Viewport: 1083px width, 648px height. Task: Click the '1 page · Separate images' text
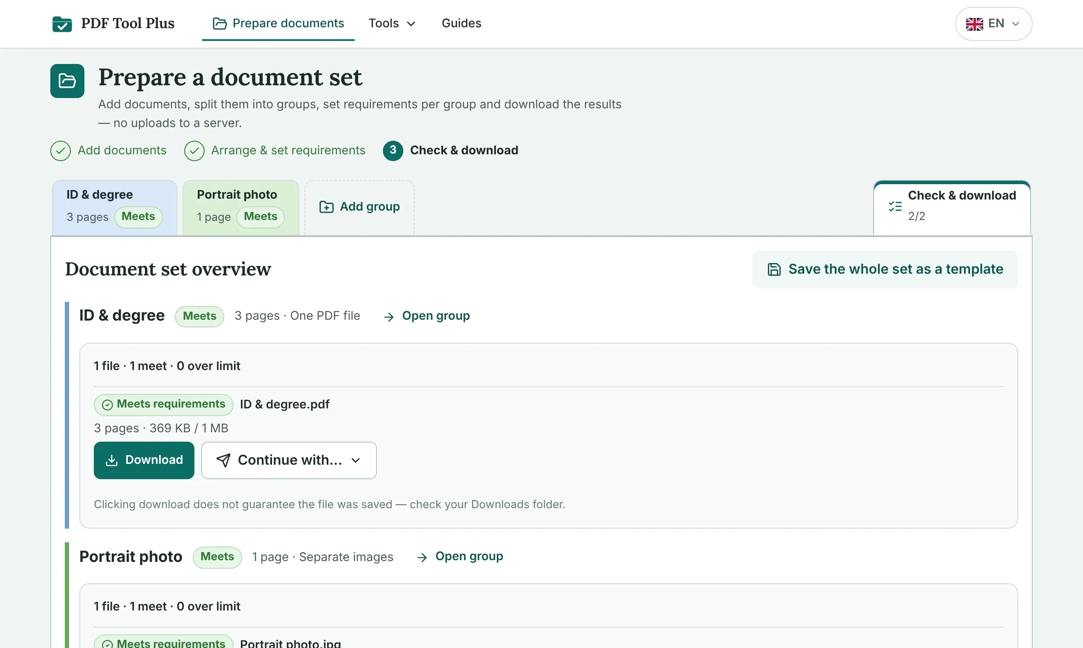(323, 557)
